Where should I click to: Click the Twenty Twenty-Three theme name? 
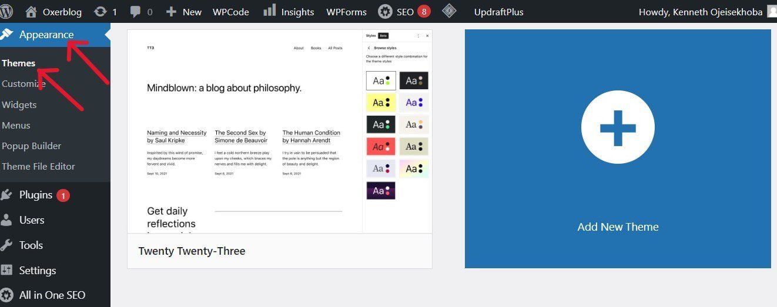192,251
